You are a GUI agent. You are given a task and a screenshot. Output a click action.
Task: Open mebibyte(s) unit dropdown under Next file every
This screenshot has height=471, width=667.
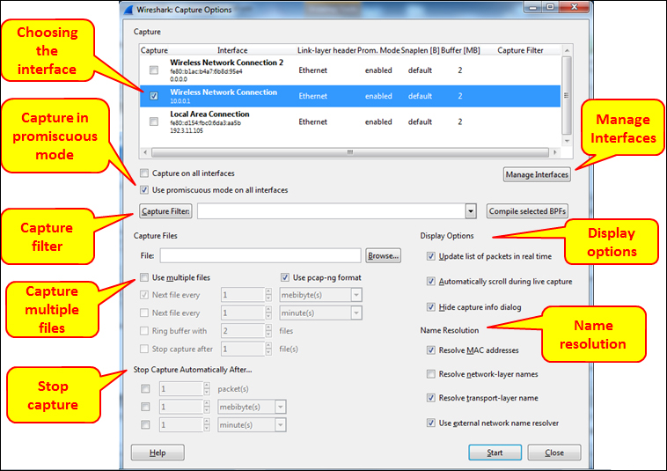356,295
